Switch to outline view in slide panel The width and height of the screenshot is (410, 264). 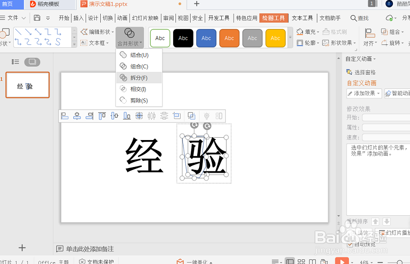point(16,62)
